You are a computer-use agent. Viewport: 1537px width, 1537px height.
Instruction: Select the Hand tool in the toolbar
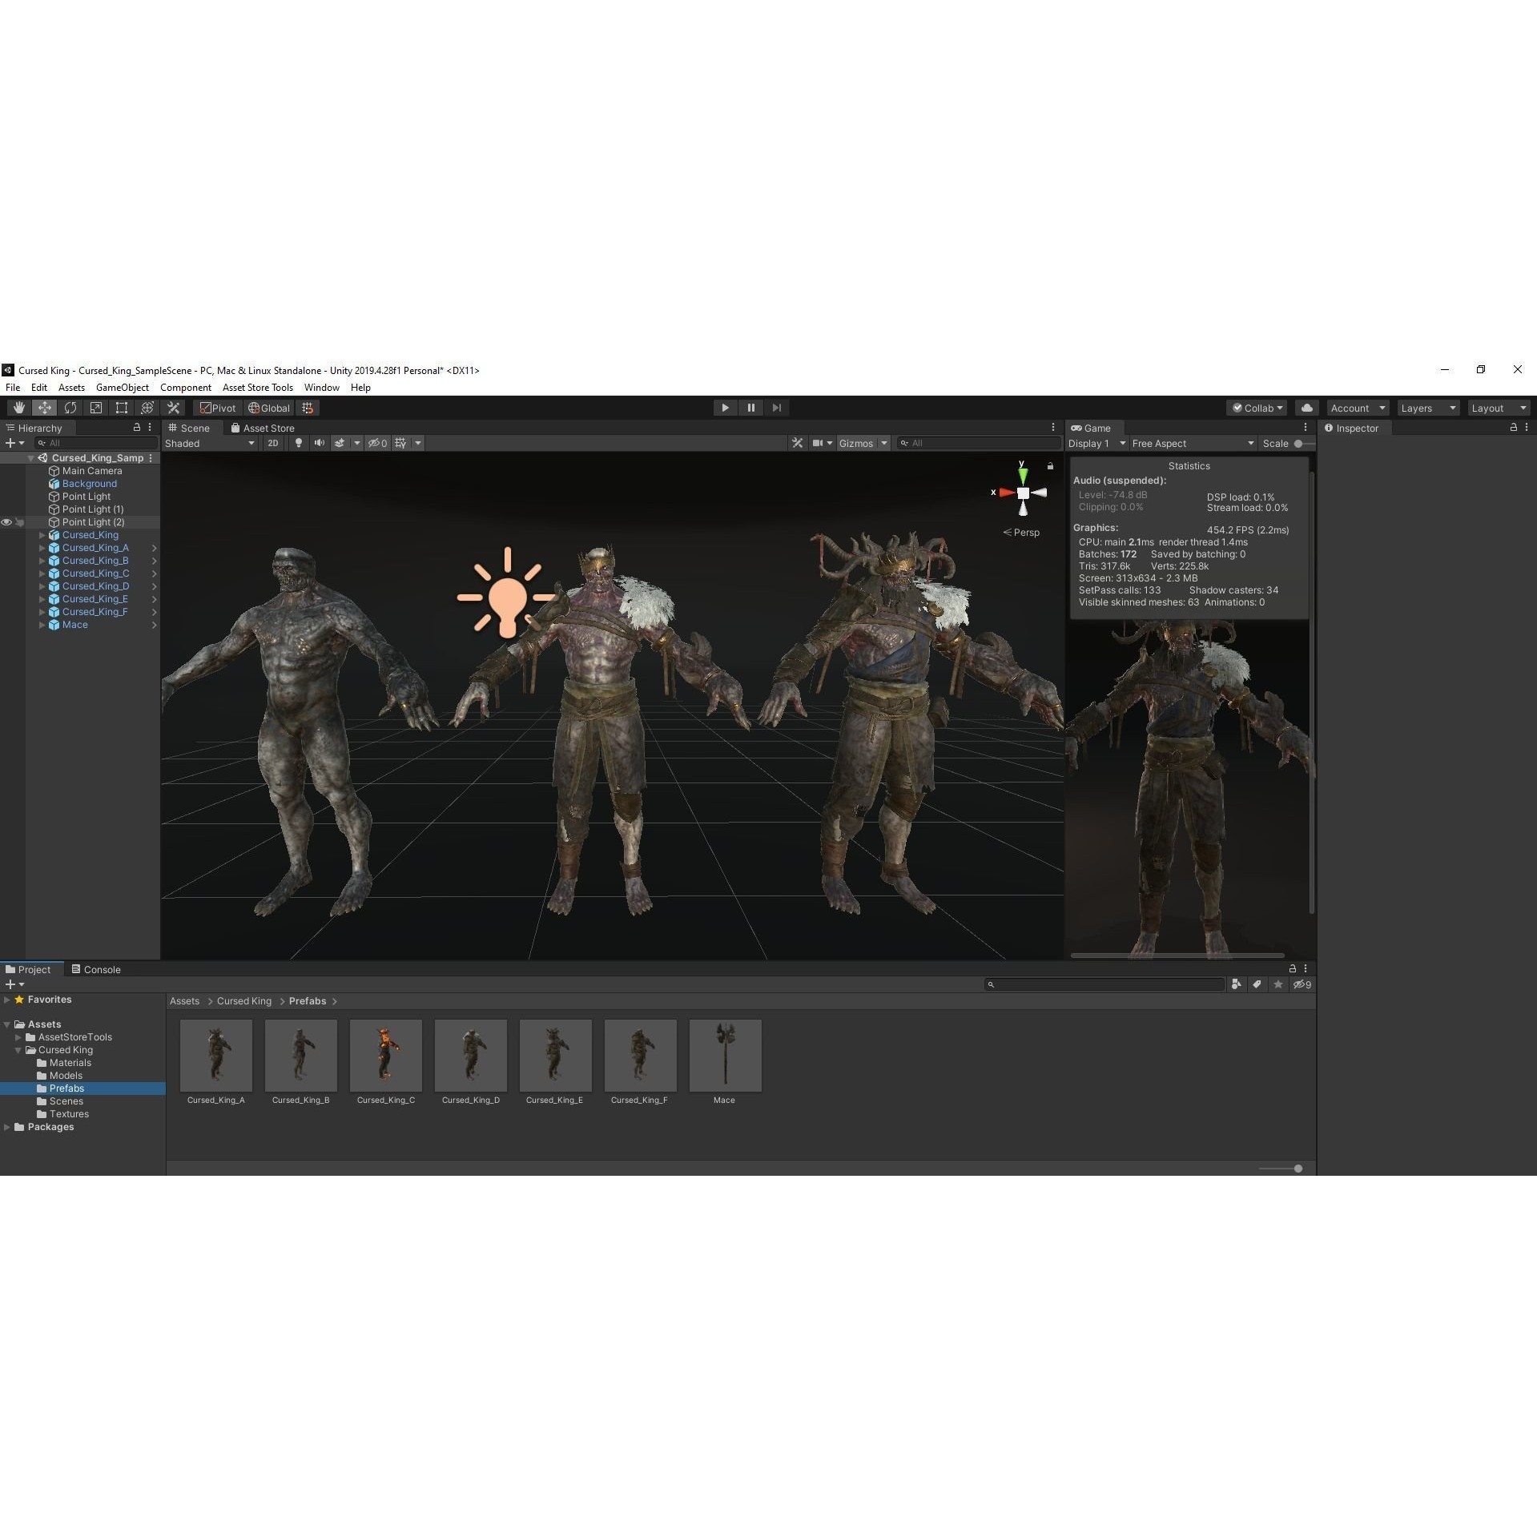(x=18, y=408)
